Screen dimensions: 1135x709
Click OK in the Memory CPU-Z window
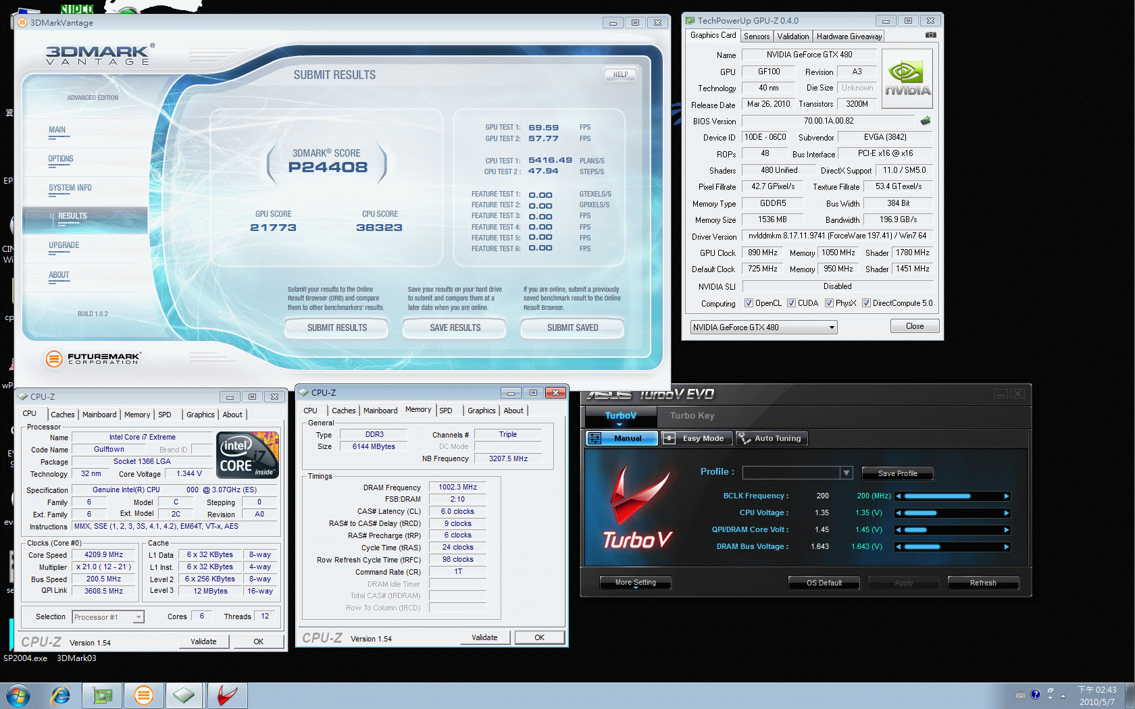539,637
